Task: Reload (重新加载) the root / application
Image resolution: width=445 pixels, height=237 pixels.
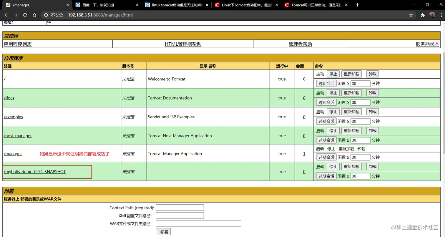Action: pos(351,74)
